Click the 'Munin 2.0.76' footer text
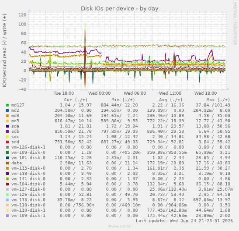 (119, 227)
